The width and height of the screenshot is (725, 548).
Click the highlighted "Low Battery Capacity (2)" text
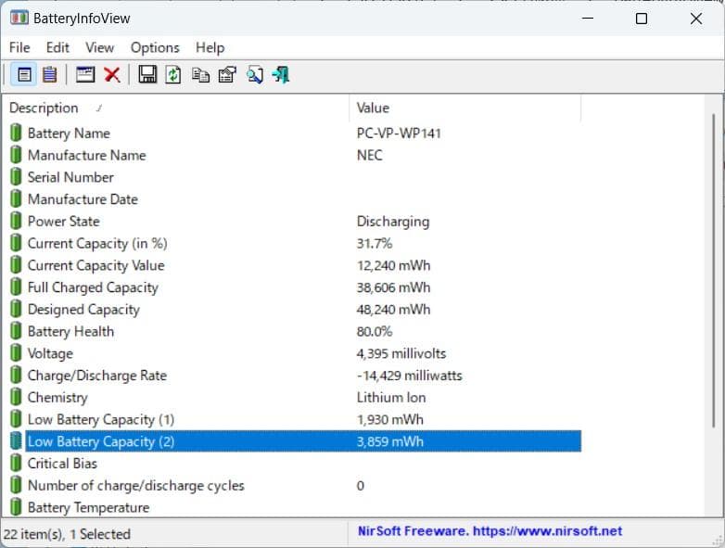point(101,441)
